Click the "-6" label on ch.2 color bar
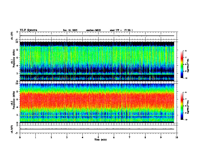The width and height of the screenshot is (199, 154). point(185,92)
